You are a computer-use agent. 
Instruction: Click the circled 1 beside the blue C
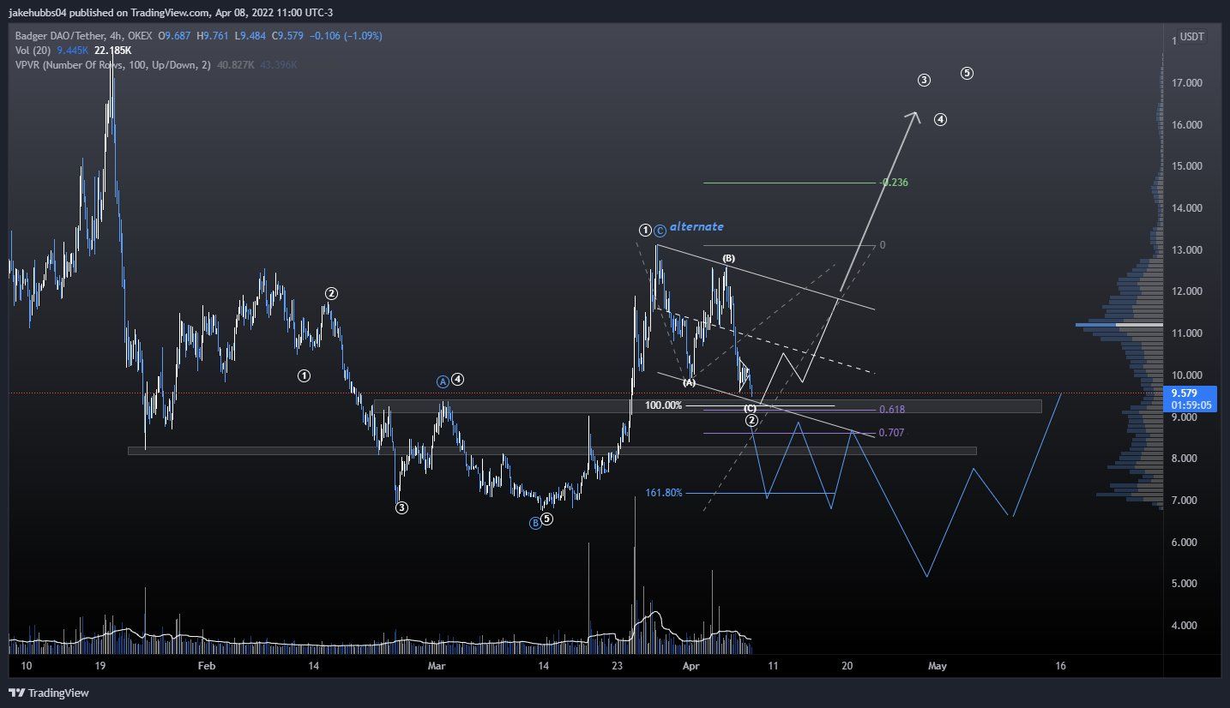644,230
